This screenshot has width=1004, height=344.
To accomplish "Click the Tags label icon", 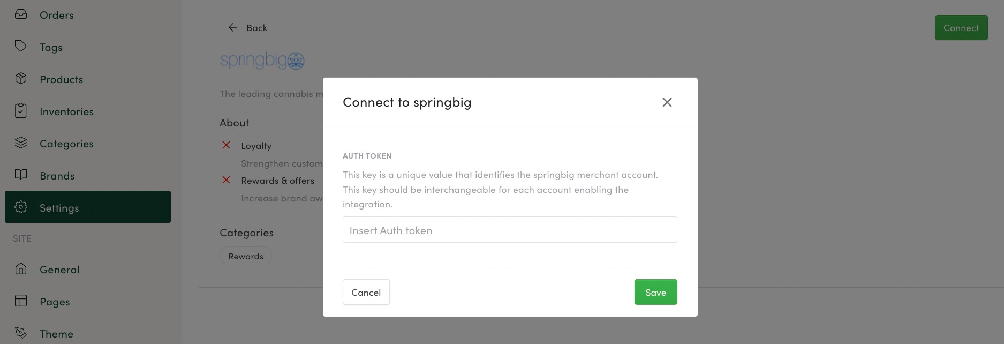I will [x=21, y=47].
